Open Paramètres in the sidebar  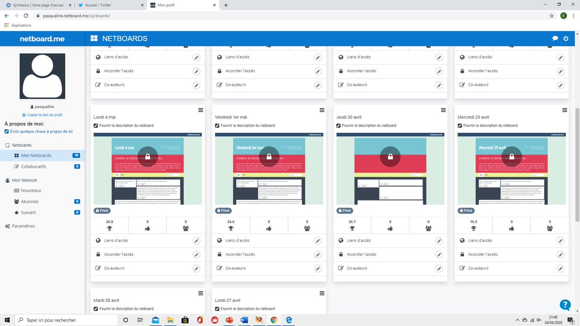[20, 226]
